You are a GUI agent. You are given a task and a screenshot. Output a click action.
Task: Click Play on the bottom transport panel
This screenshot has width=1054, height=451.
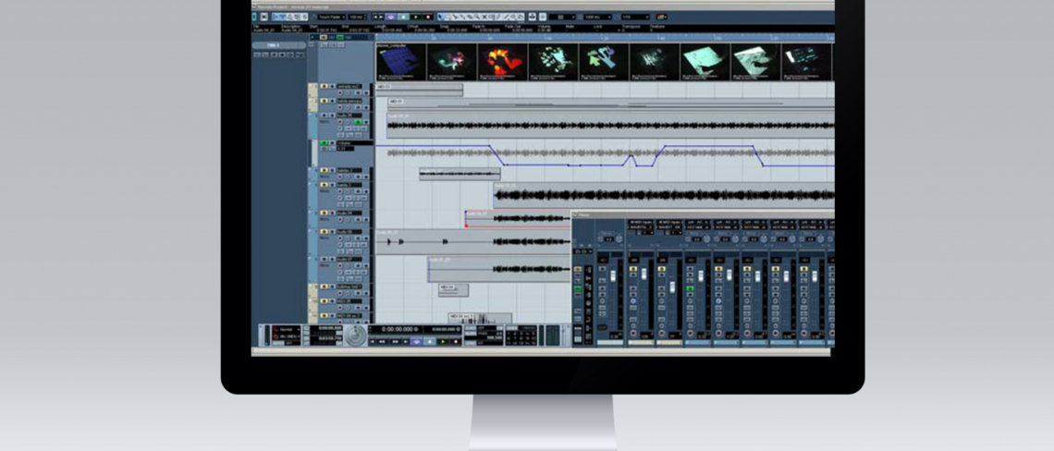pyautogui.click(x=443, y=341)
